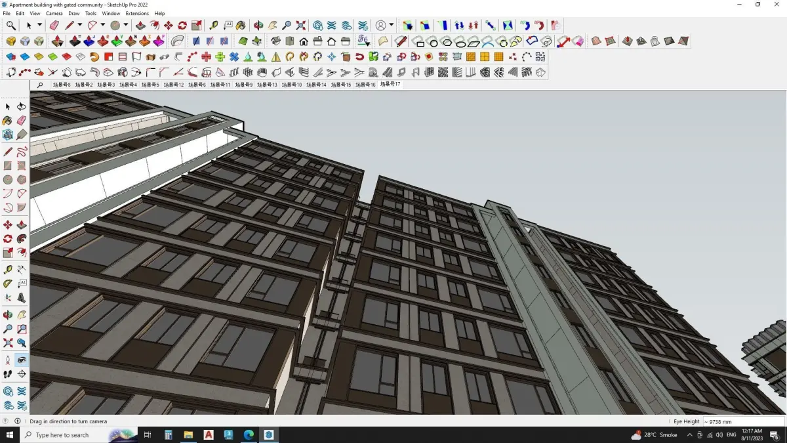This screenshot has width=787, height=443.
Task: Open the Windows Start button
Action: [10, 434]
